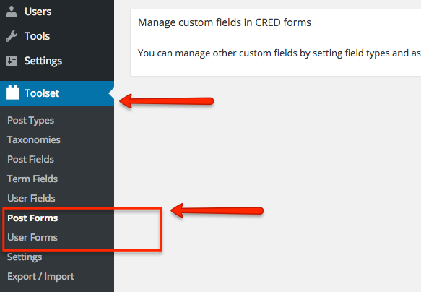Open the Post Fields page

pos(30,159)
